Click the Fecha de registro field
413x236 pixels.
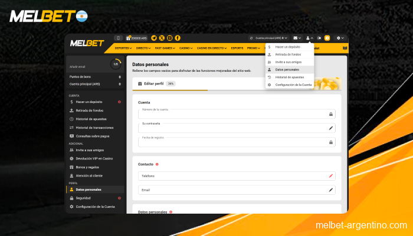click(237, 142)
